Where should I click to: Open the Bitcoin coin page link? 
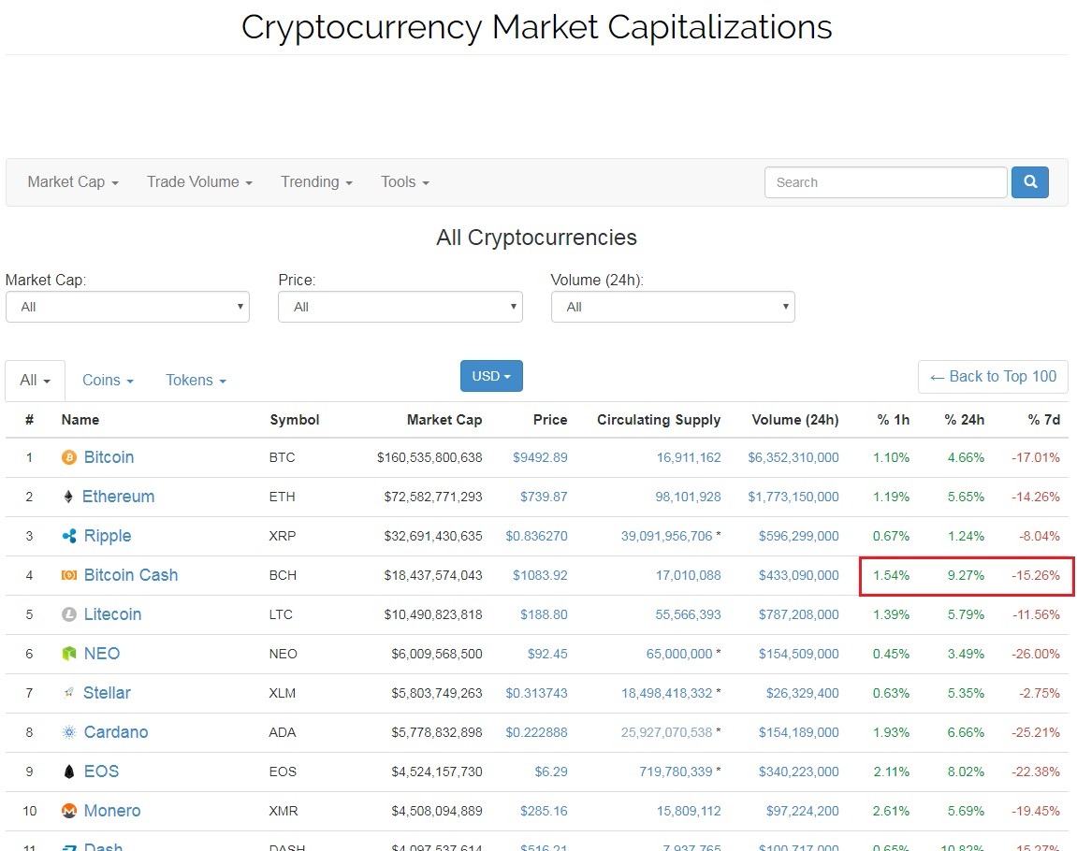(x=109, y=457)
